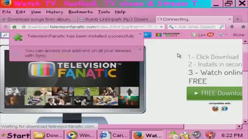Click the vertical scrollbar up arrow
This screenshot has height=139, width=248.
[x=245, y=41]
